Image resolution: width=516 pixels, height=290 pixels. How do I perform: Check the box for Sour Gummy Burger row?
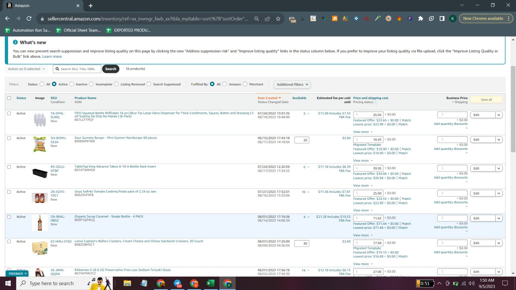click(x=9, y=138)
